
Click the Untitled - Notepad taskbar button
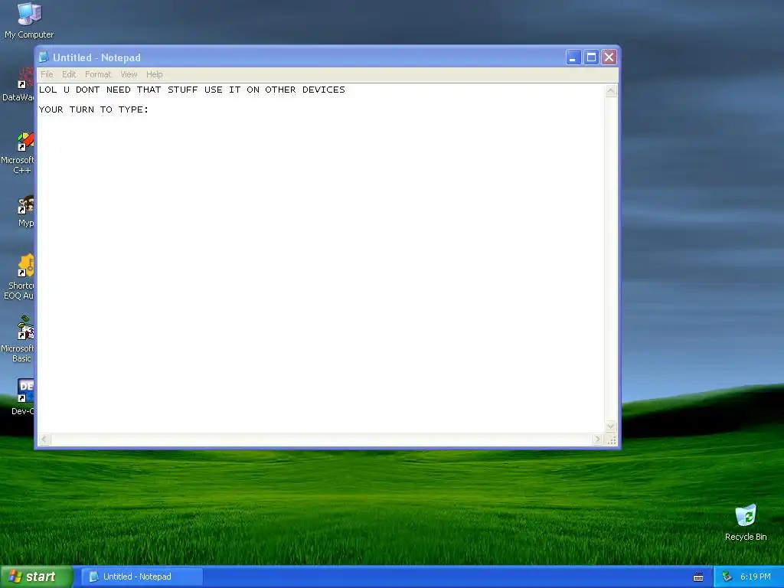click(x=142, y=577)
